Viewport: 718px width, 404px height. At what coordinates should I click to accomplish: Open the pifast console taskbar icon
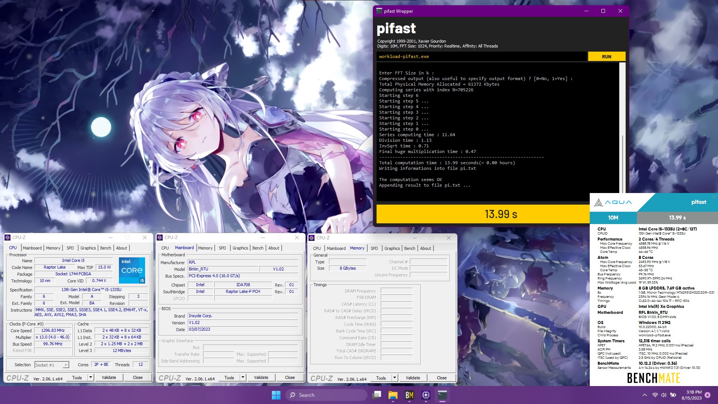[x=442, y=395]
